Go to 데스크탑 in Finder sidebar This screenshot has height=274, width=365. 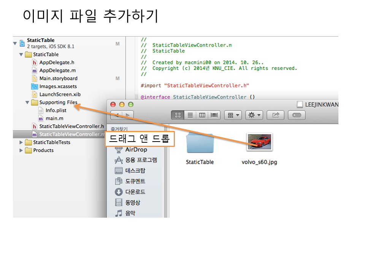pos(135,171)
